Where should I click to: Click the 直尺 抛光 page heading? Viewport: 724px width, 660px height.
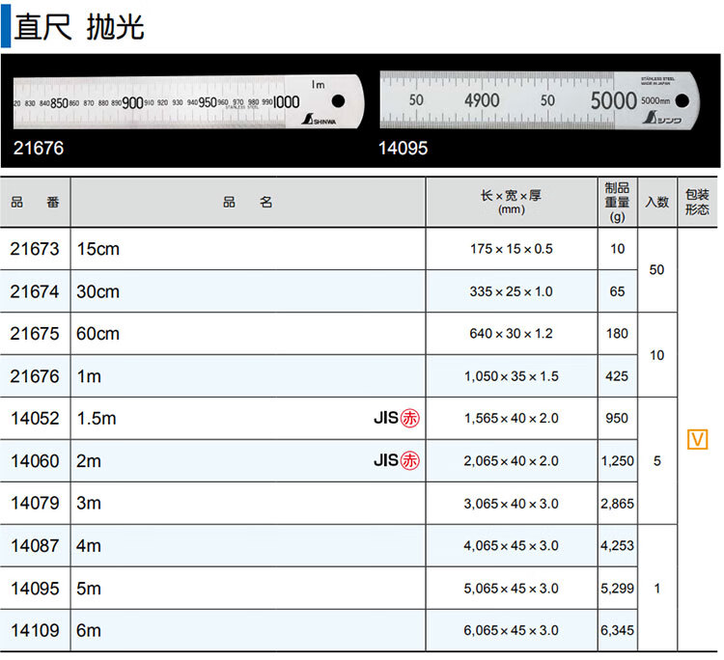pos(79,27)
